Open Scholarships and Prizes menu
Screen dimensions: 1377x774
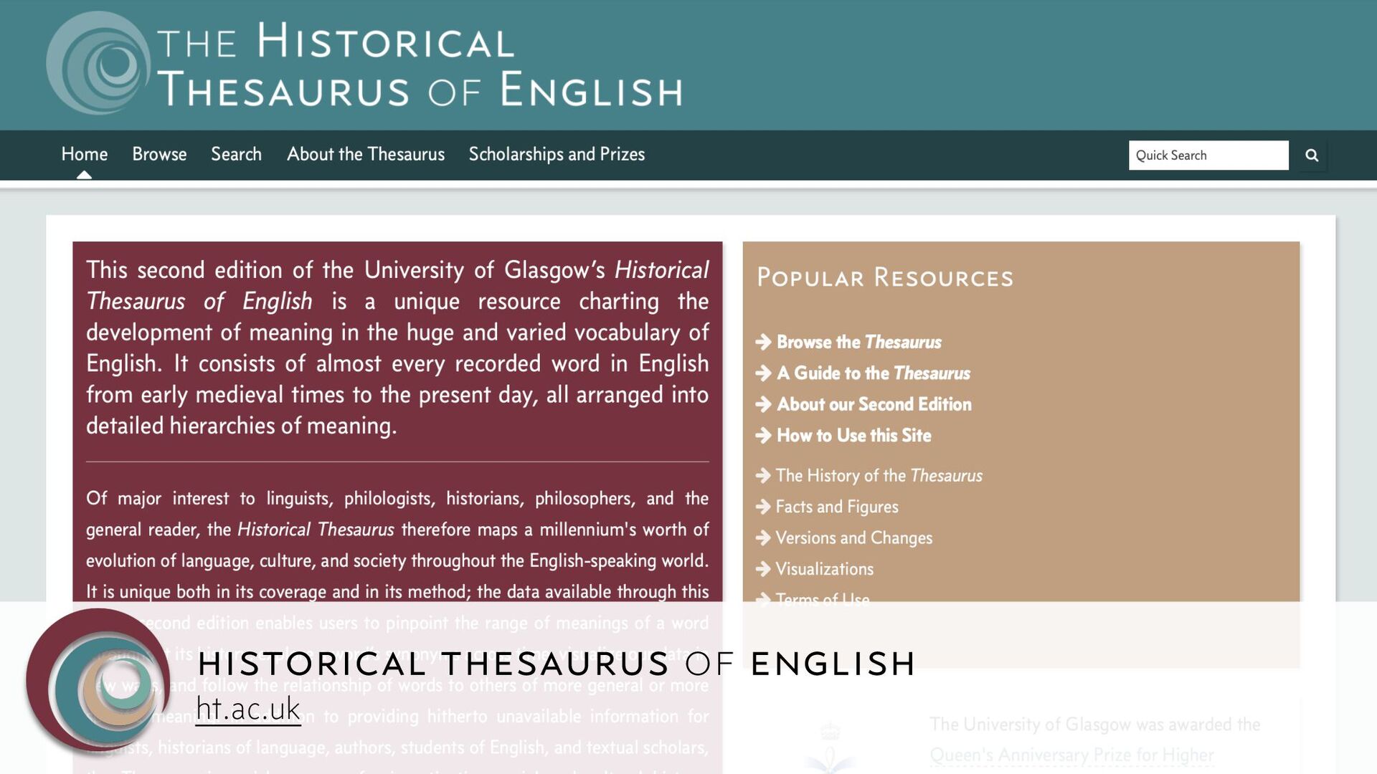[557, 154]
